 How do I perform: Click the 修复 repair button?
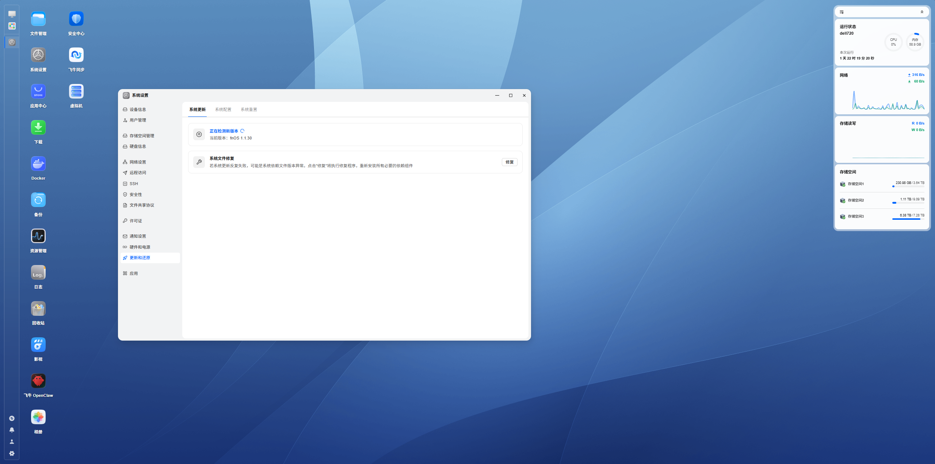click(x=510, y=162)
